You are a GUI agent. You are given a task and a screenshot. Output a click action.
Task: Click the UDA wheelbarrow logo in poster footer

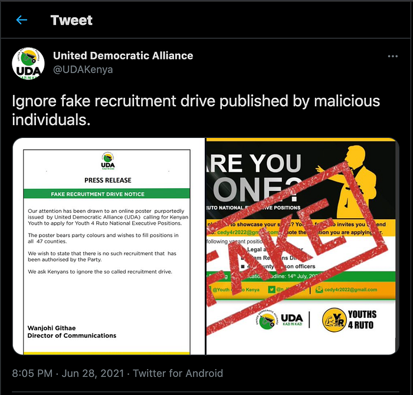(x=267, y=320)
